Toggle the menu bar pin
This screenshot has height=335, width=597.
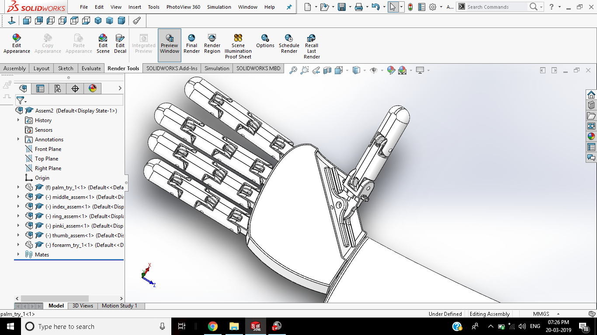pos(289,7)
